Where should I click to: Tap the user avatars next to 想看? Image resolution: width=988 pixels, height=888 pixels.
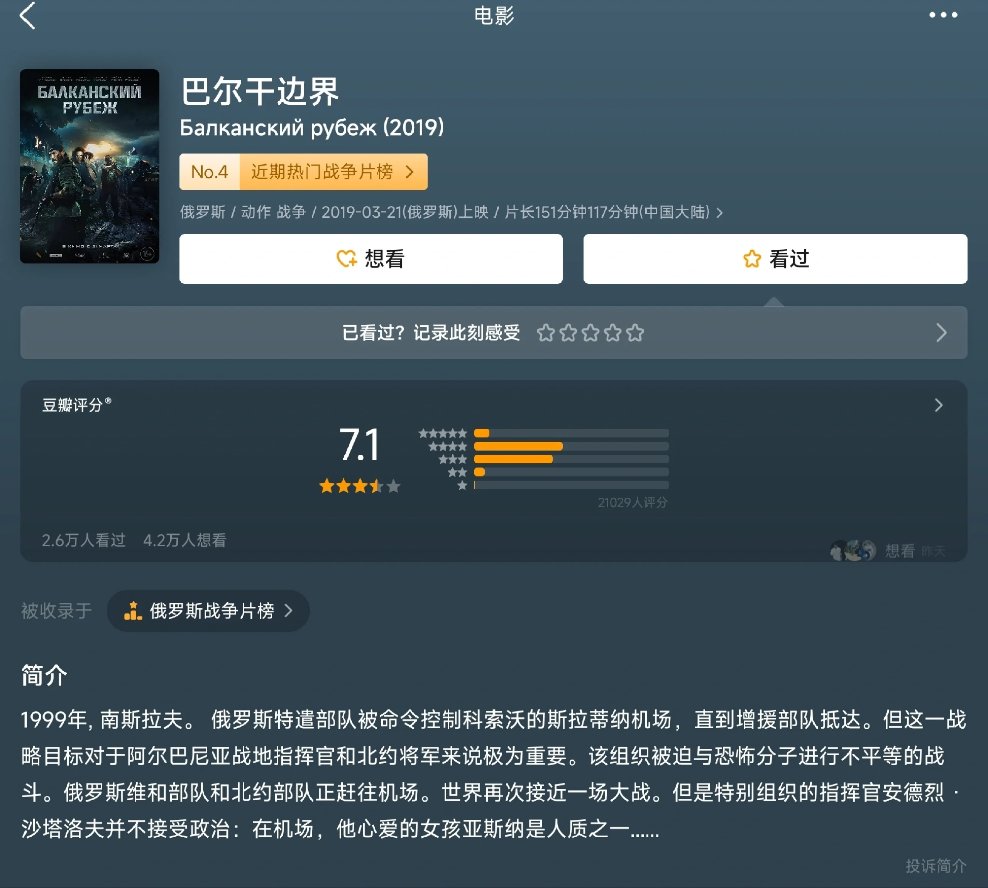point(853,551)
